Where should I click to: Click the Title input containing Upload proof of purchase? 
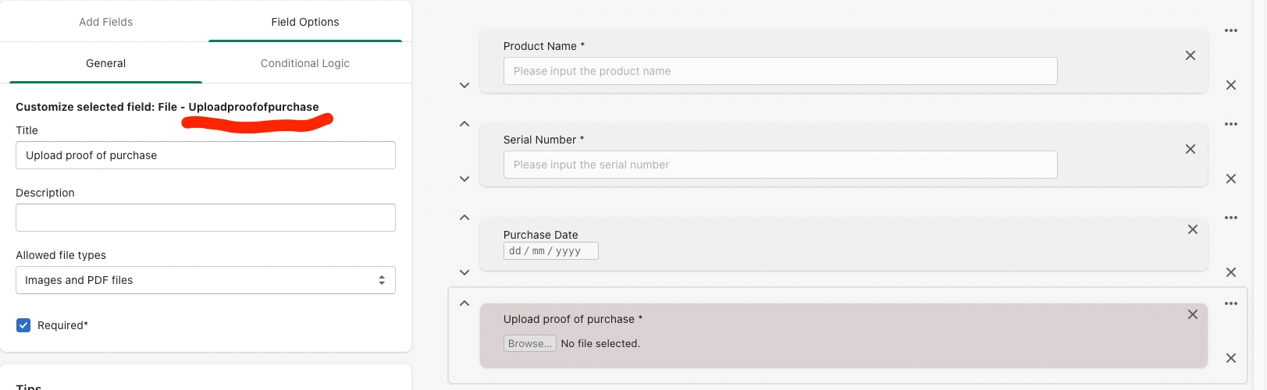[205, 155]
